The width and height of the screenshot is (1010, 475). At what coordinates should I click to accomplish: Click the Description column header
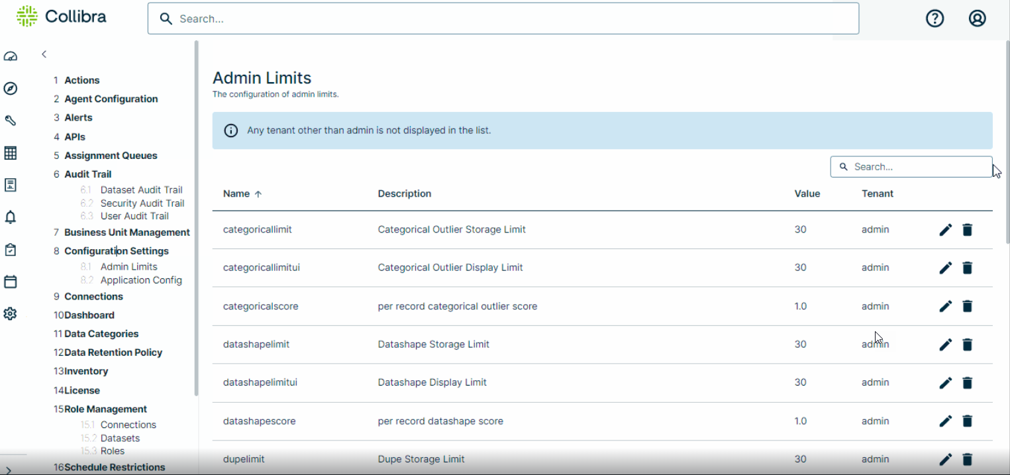point(405,194)
